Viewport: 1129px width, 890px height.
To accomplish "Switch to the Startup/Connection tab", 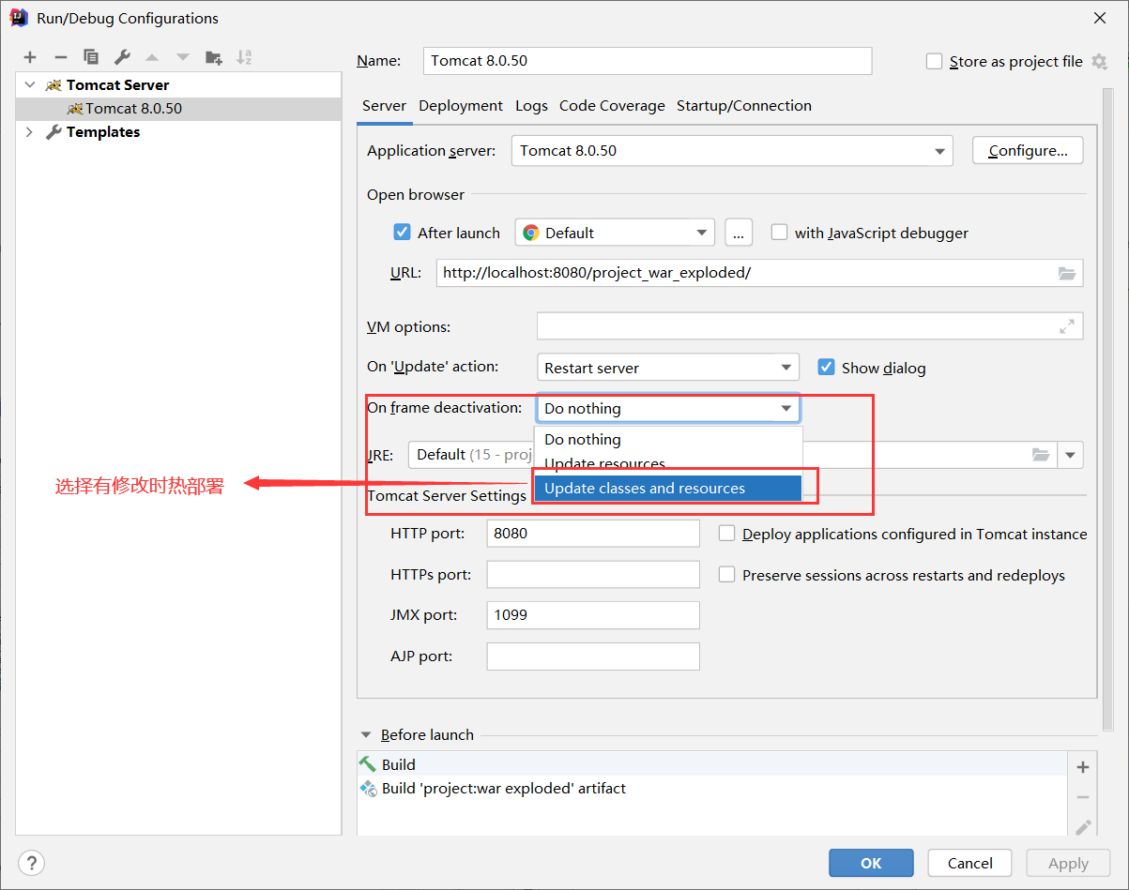I will (x=744, y=106).
